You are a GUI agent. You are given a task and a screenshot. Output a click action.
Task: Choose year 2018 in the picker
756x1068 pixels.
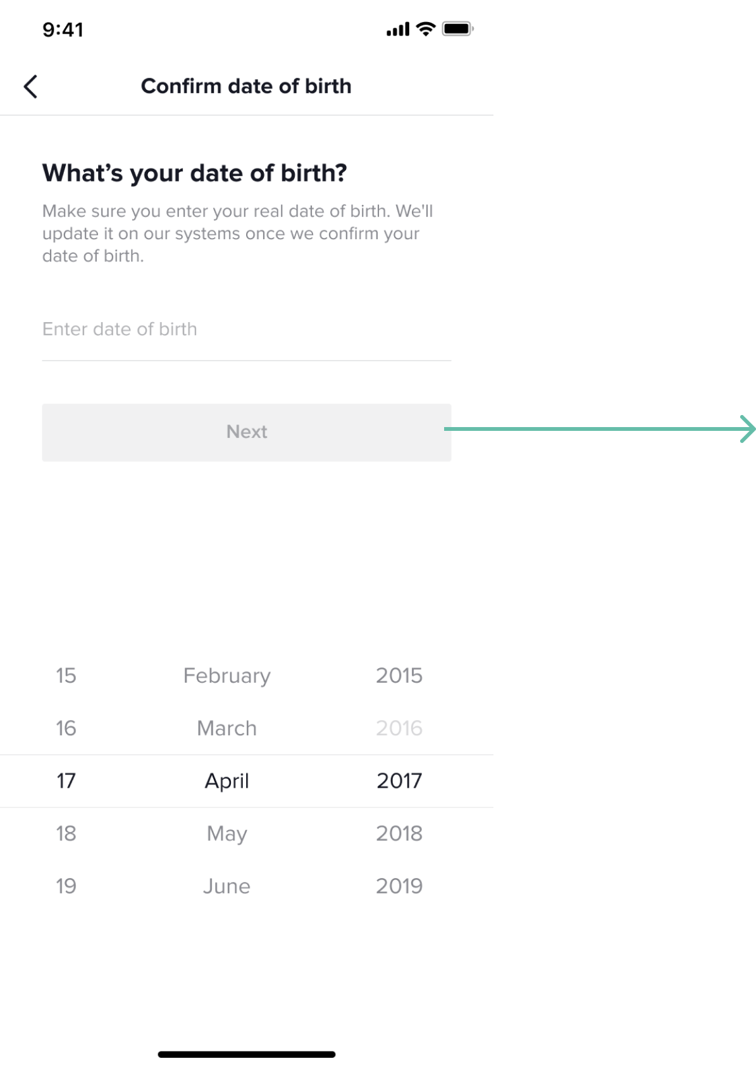pos(399,833)
